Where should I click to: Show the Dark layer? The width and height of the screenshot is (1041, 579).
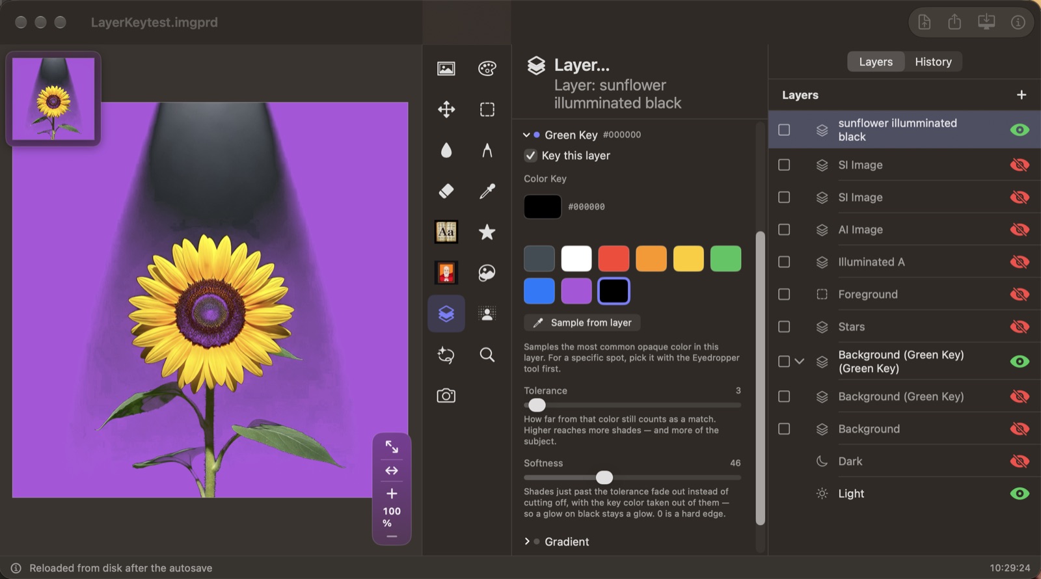click(x=1020, y=461)
